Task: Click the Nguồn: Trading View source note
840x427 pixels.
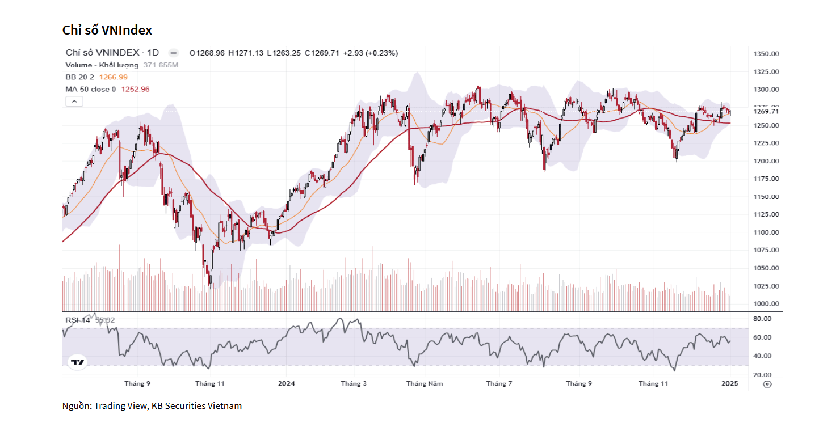Action: [152, 406]
